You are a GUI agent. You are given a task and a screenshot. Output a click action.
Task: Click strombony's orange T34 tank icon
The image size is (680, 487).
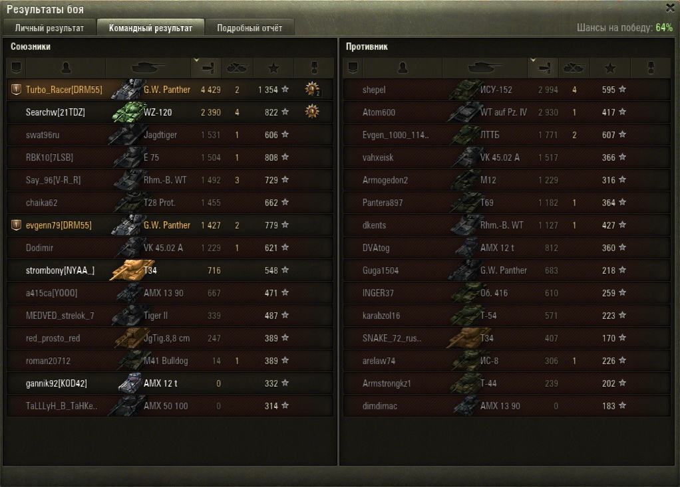click(130, 270)
